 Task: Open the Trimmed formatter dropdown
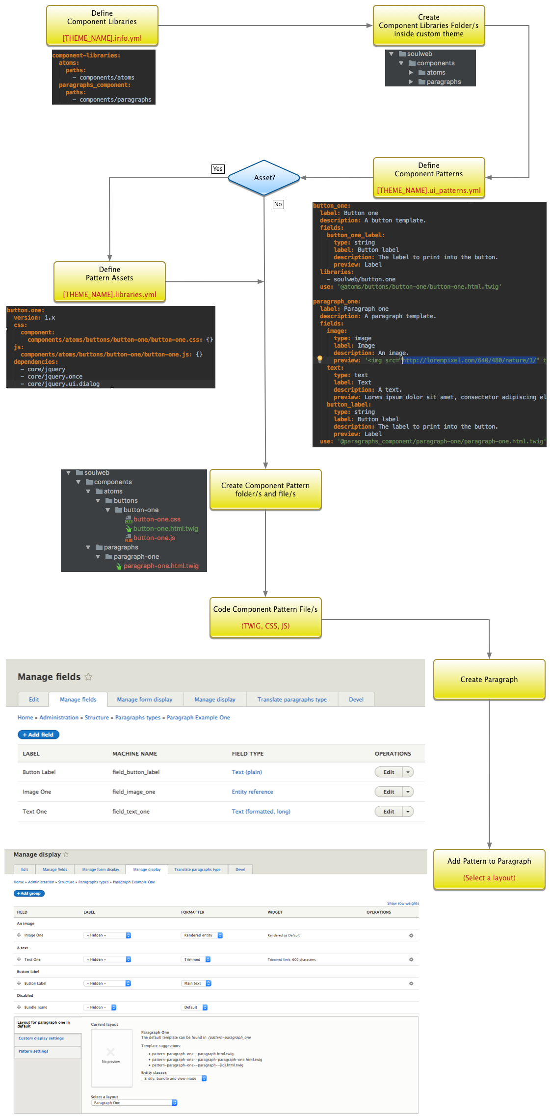coord(196,959)
